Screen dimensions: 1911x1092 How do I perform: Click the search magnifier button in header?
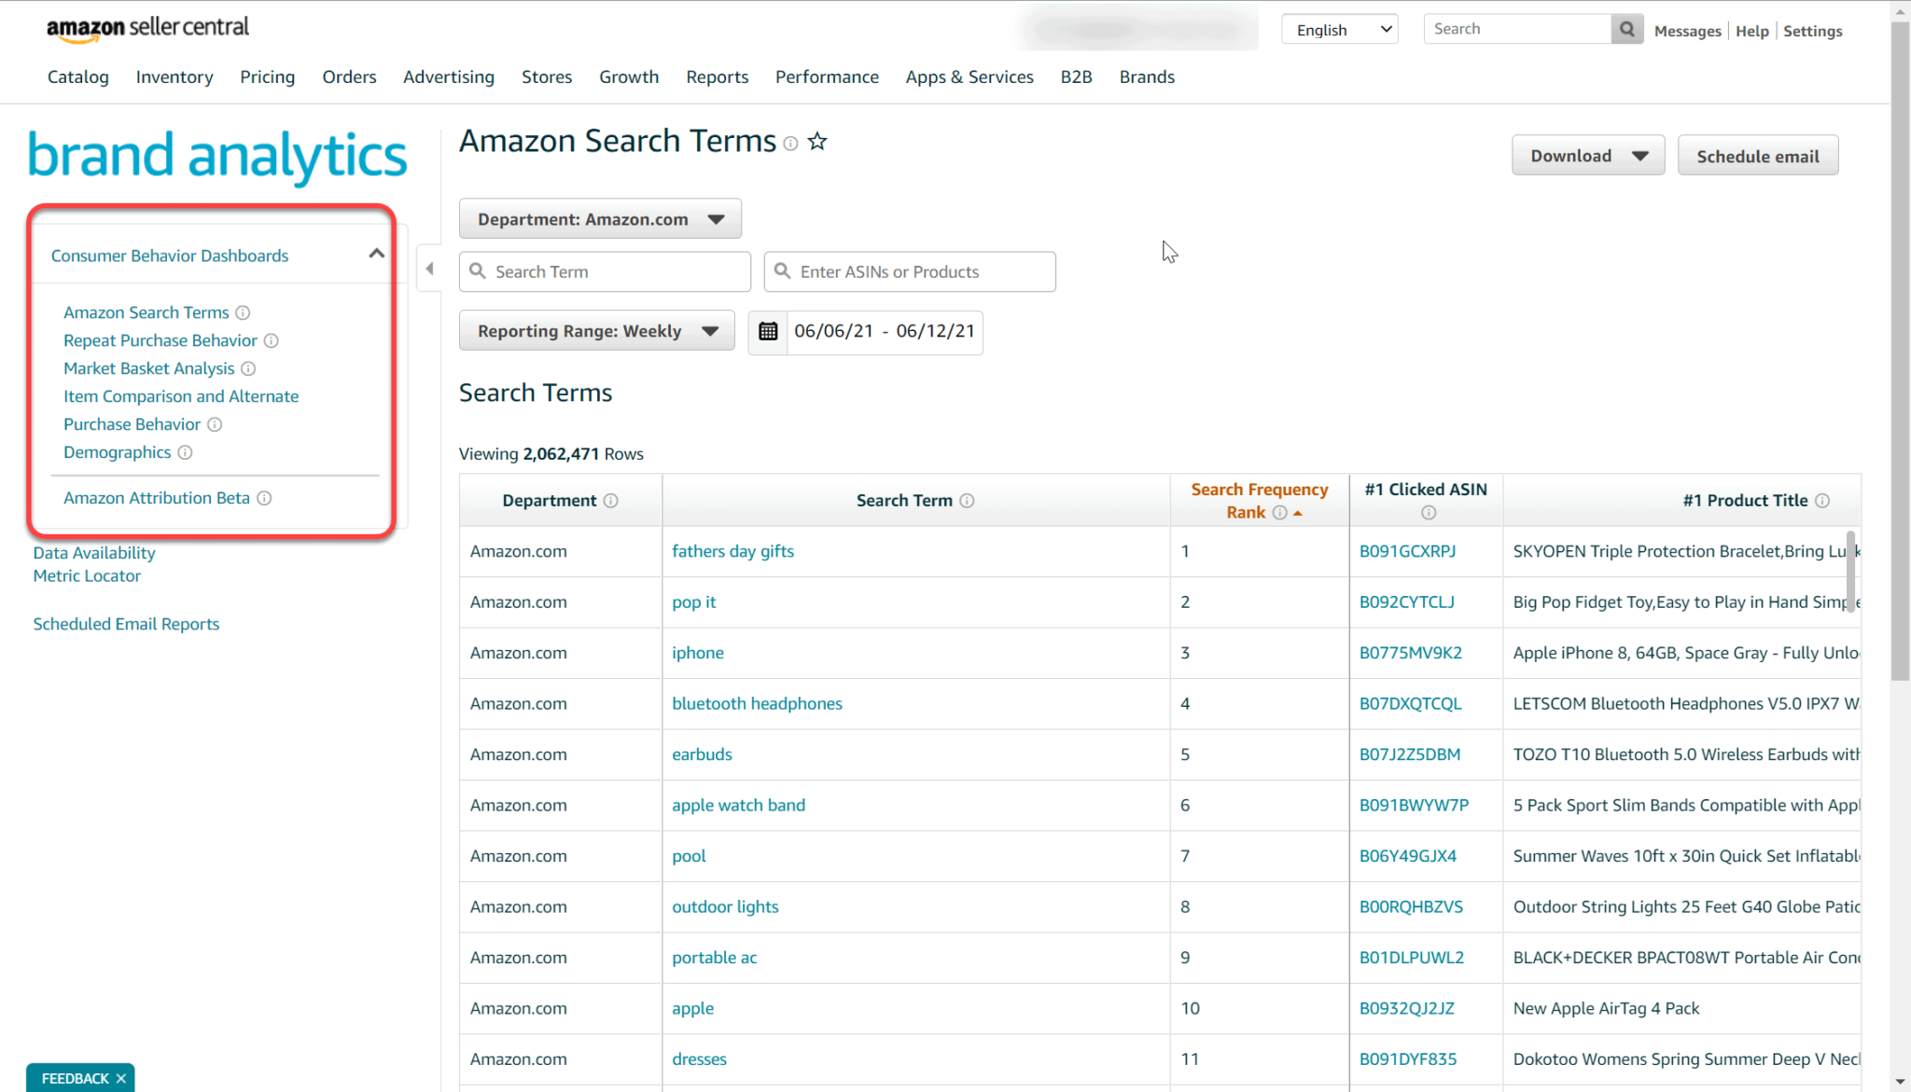point(1626,29)
